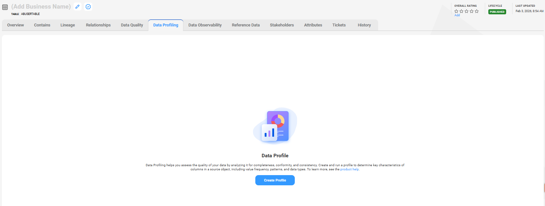Open the Data Observability tab

pos(205,25)
